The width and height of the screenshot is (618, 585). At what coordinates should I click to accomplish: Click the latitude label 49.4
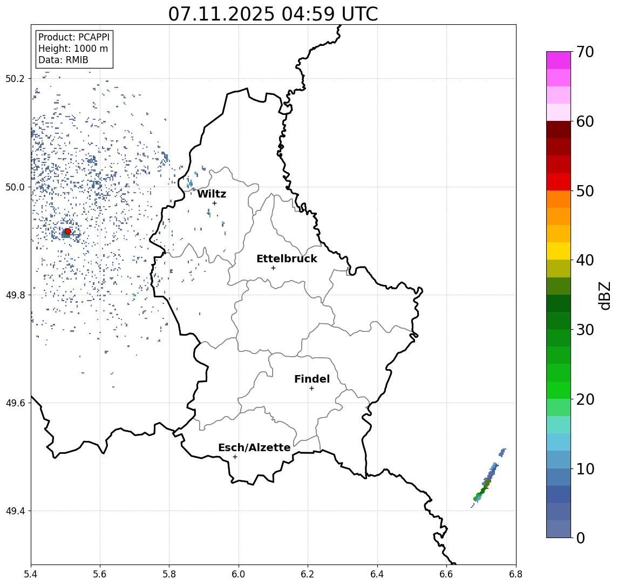(15, 511)
